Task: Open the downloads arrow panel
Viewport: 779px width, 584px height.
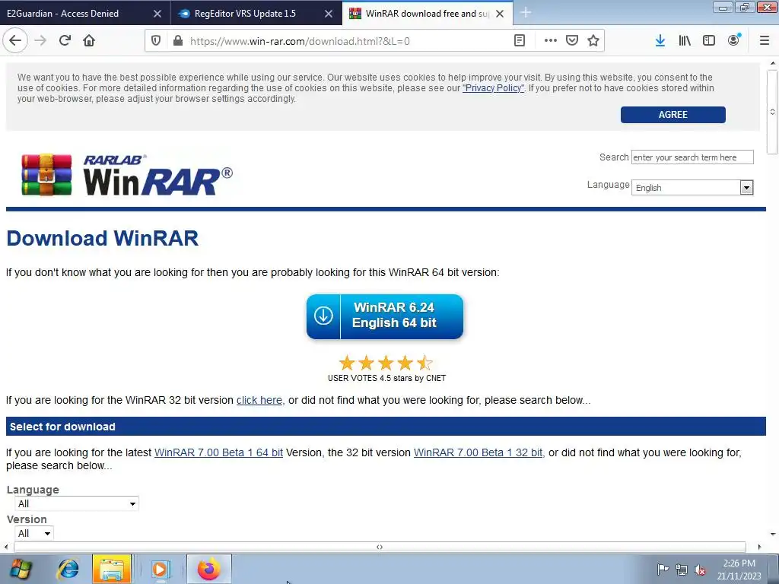Action: 660,41
